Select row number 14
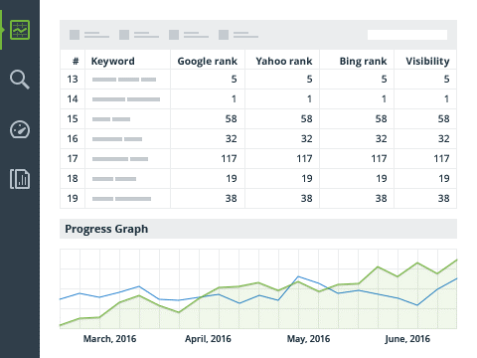Viewport: 477px width, 358px height. tap(73, 99)
